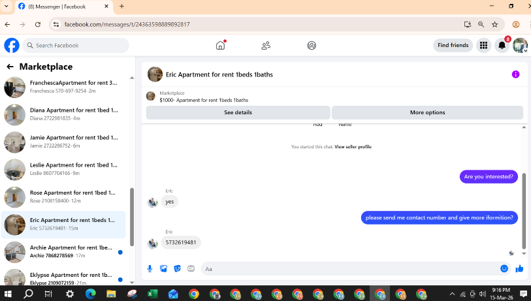The width and height of the screenshot is (531, 301).
Task: Click the See details button
Action: click(238, 112)
